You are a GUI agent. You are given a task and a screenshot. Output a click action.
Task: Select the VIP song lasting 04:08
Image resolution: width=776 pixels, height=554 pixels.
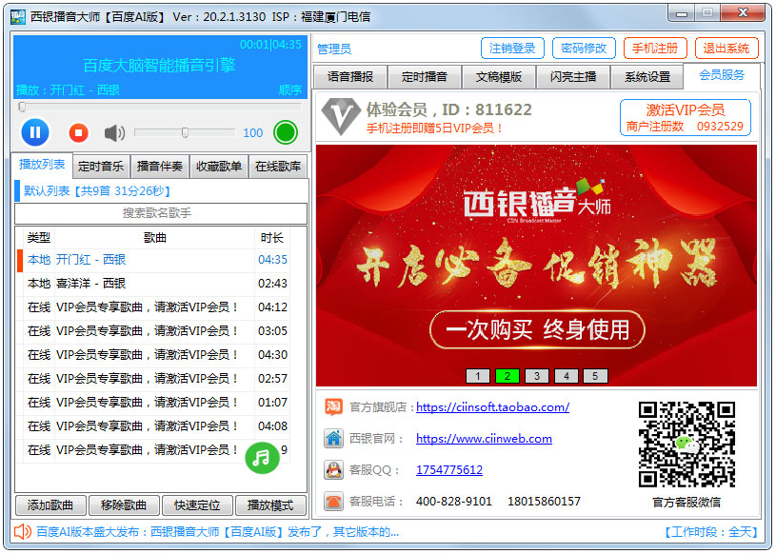pos(153,425)
